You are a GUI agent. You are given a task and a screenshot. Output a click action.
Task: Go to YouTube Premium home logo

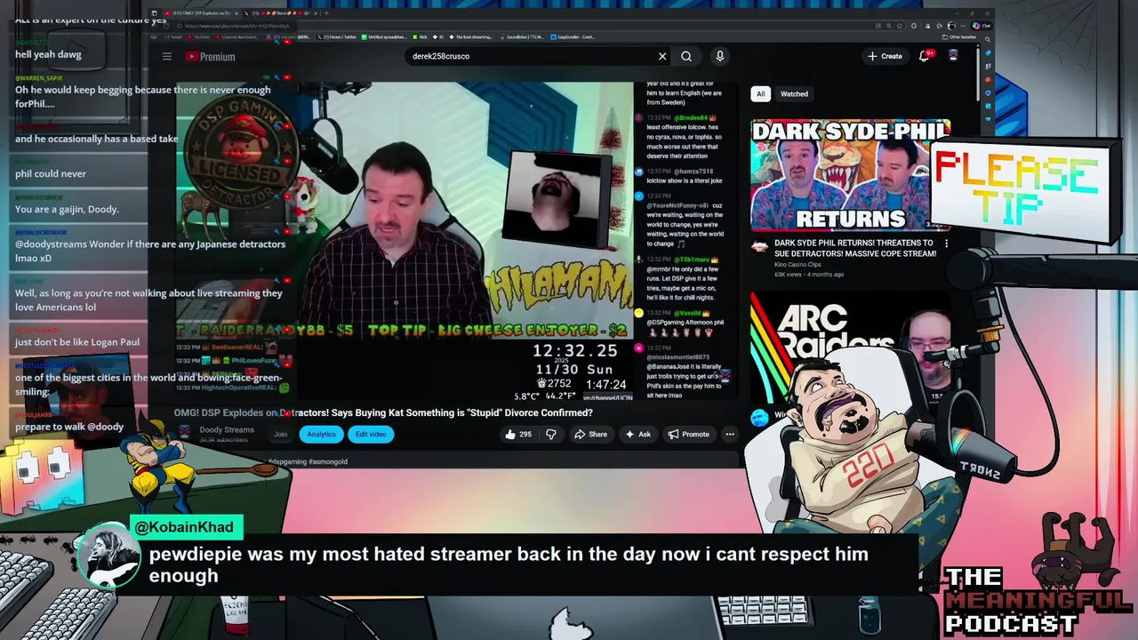[x=210, y=56]
